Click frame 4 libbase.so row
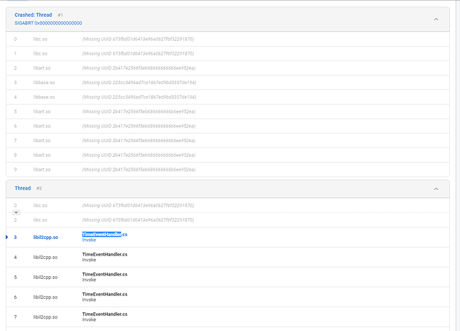The height and width of the screenshot is (331, 460). pyautogui.click(x=44, y=97)
